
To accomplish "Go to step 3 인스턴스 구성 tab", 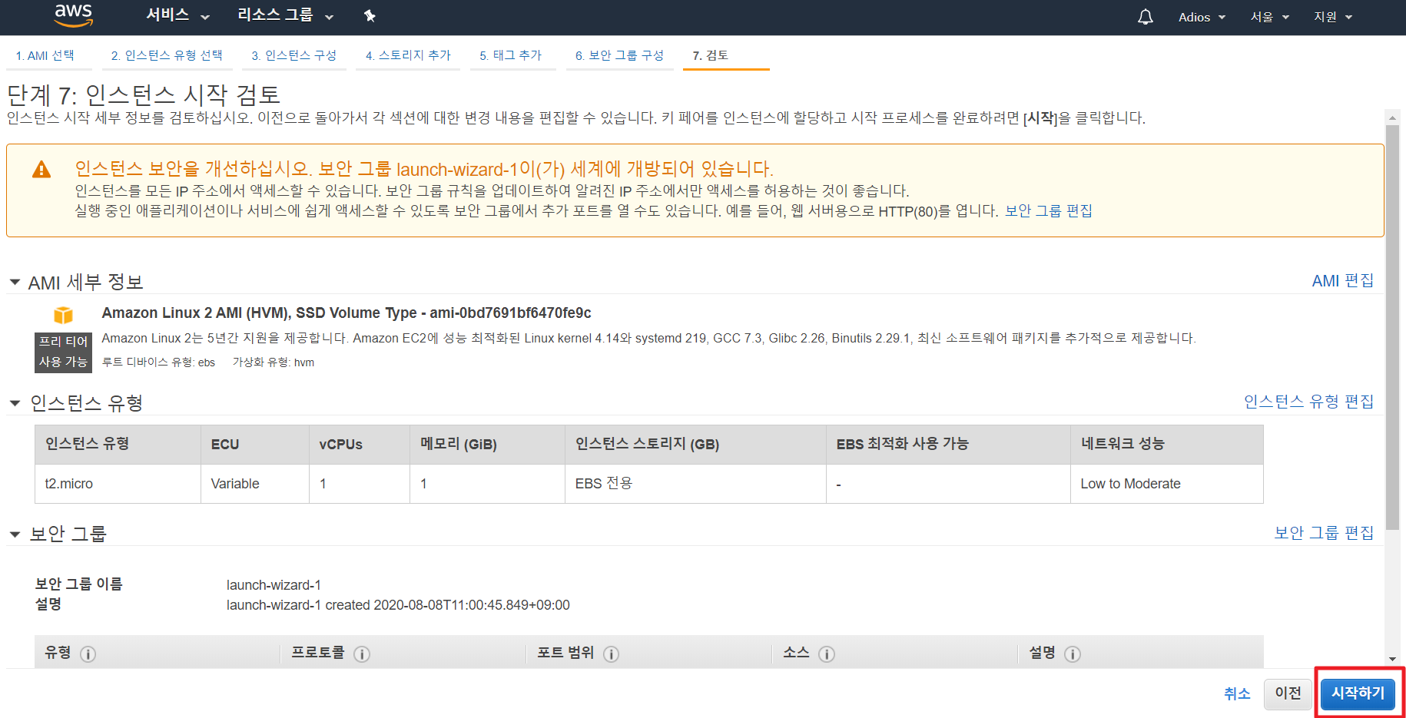I will click(294, 55).
